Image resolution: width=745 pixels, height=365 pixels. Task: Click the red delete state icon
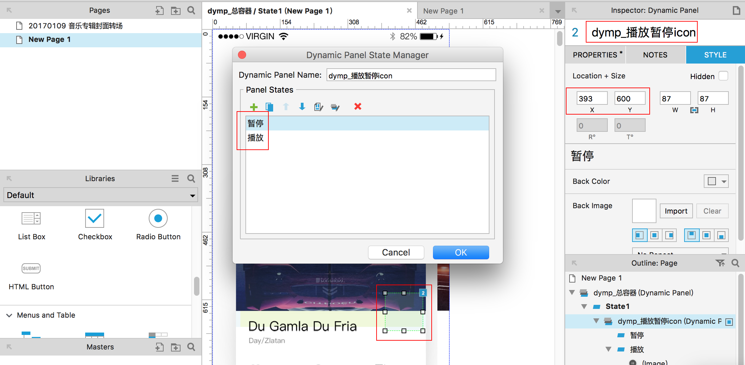click(x=358, y=107)
